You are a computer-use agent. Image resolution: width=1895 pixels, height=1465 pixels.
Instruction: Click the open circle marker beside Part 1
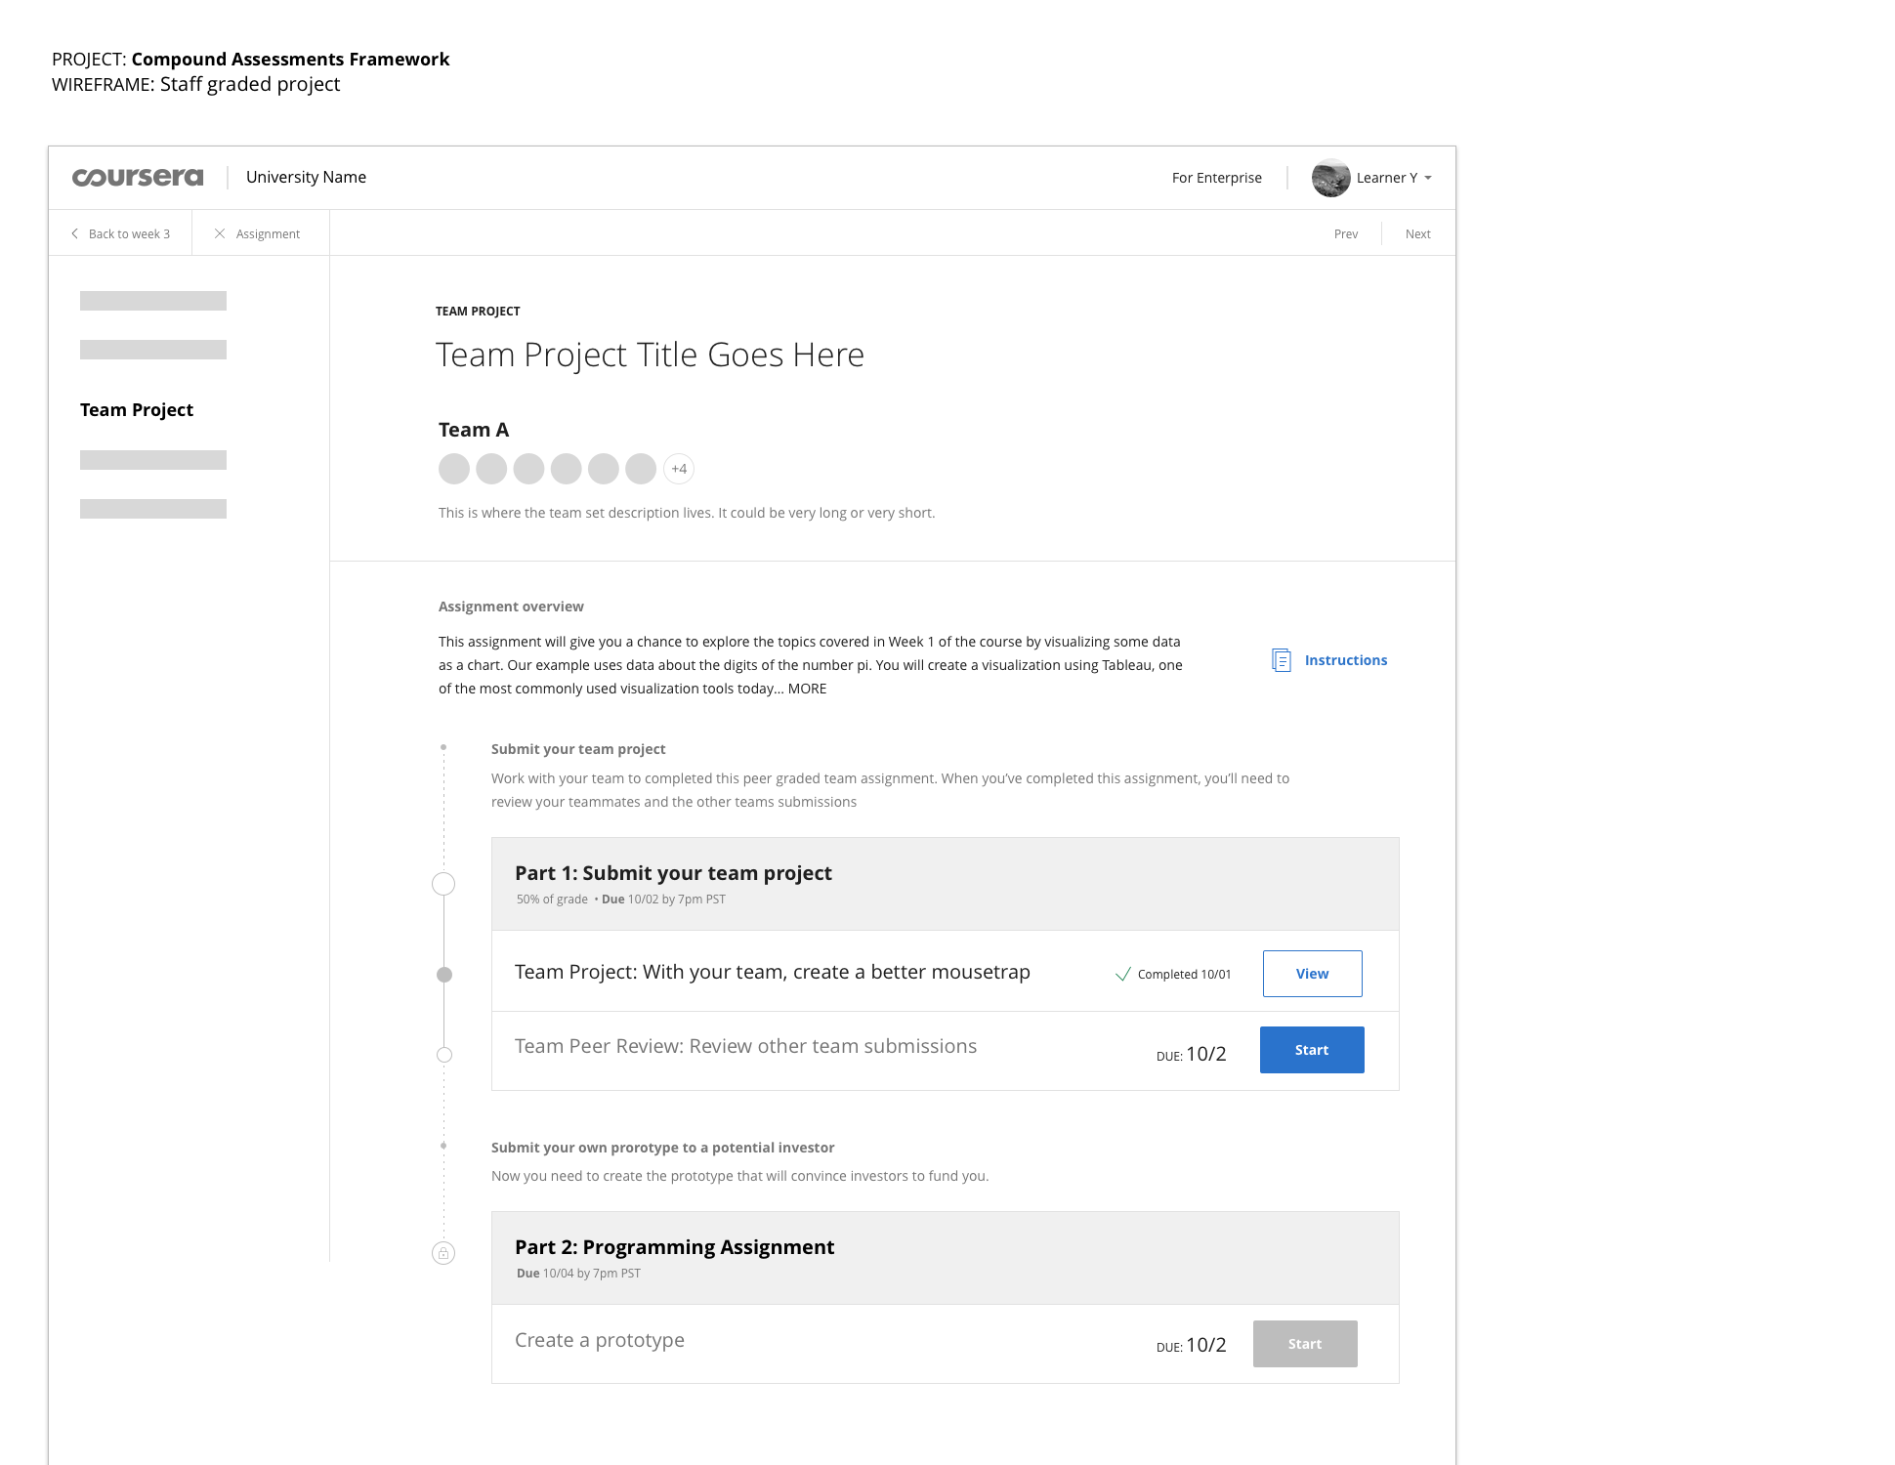pos(443,884)
